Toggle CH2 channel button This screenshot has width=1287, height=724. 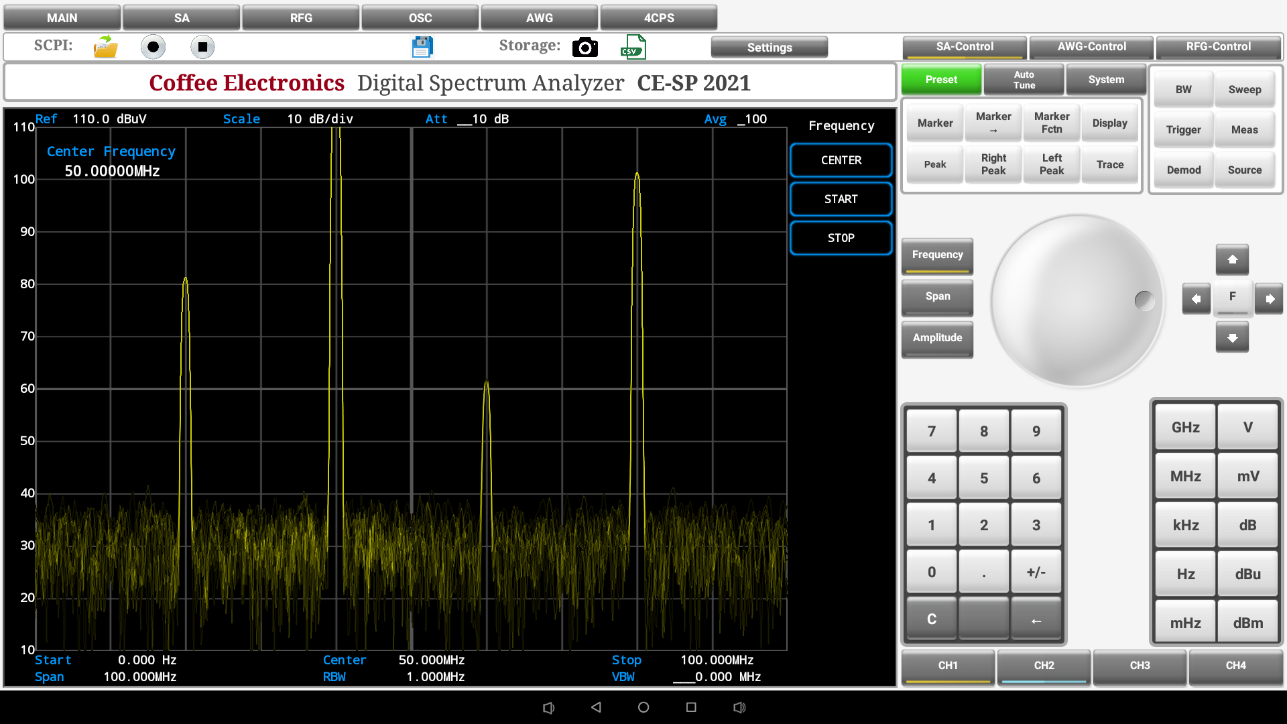(1044, 666)
